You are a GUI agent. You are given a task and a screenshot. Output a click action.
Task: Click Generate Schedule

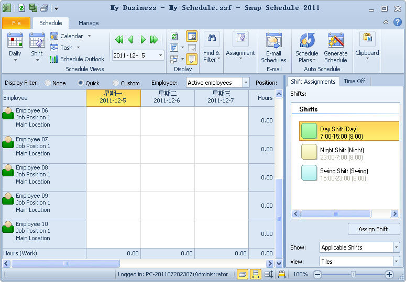336,48
